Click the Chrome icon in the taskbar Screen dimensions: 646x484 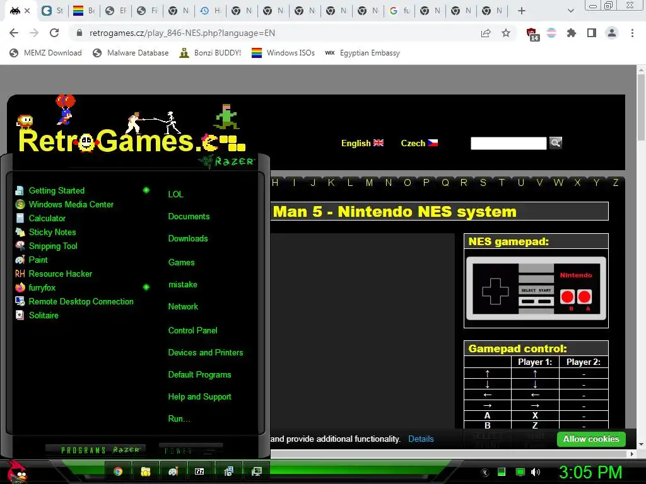pos(118,471)
